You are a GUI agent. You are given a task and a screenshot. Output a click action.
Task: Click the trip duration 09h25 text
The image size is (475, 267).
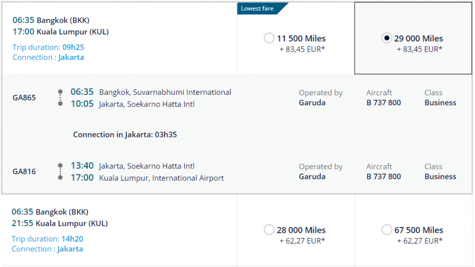73,47
